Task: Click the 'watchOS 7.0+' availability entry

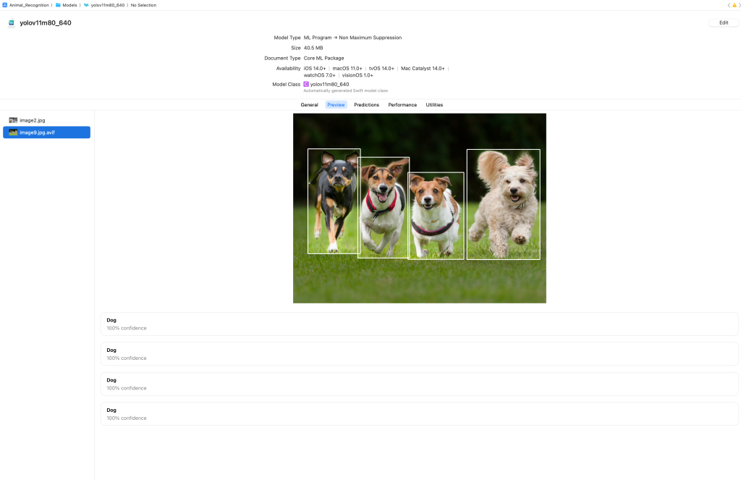Action: pos(319,75)
